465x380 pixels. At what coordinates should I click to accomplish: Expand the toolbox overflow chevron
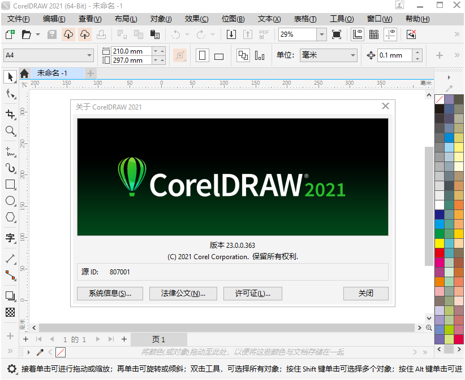pos(10,351)
